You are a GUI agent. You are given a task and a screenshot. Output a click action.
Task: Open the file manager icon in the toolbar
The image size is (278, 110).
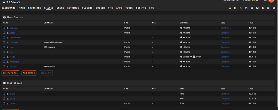pyautogui.click(x=246, y=8)
